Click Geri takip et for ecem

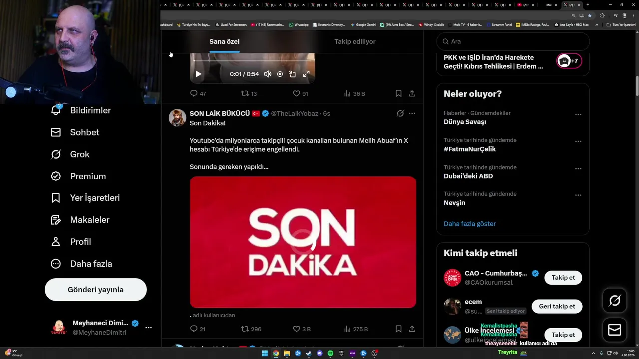coord(557,306)
